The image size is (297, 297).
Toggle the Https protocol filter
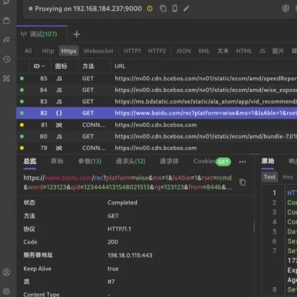(69, 51)
